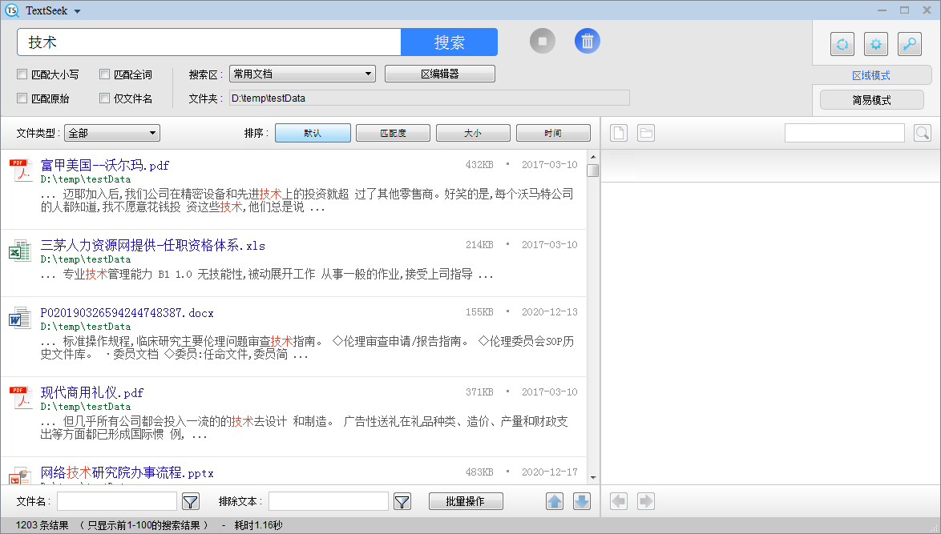Open the TextSeek title menu arrow

[77, 11]
